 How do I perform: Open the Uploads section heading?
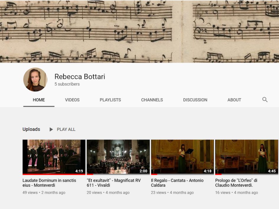click(31, 129)
